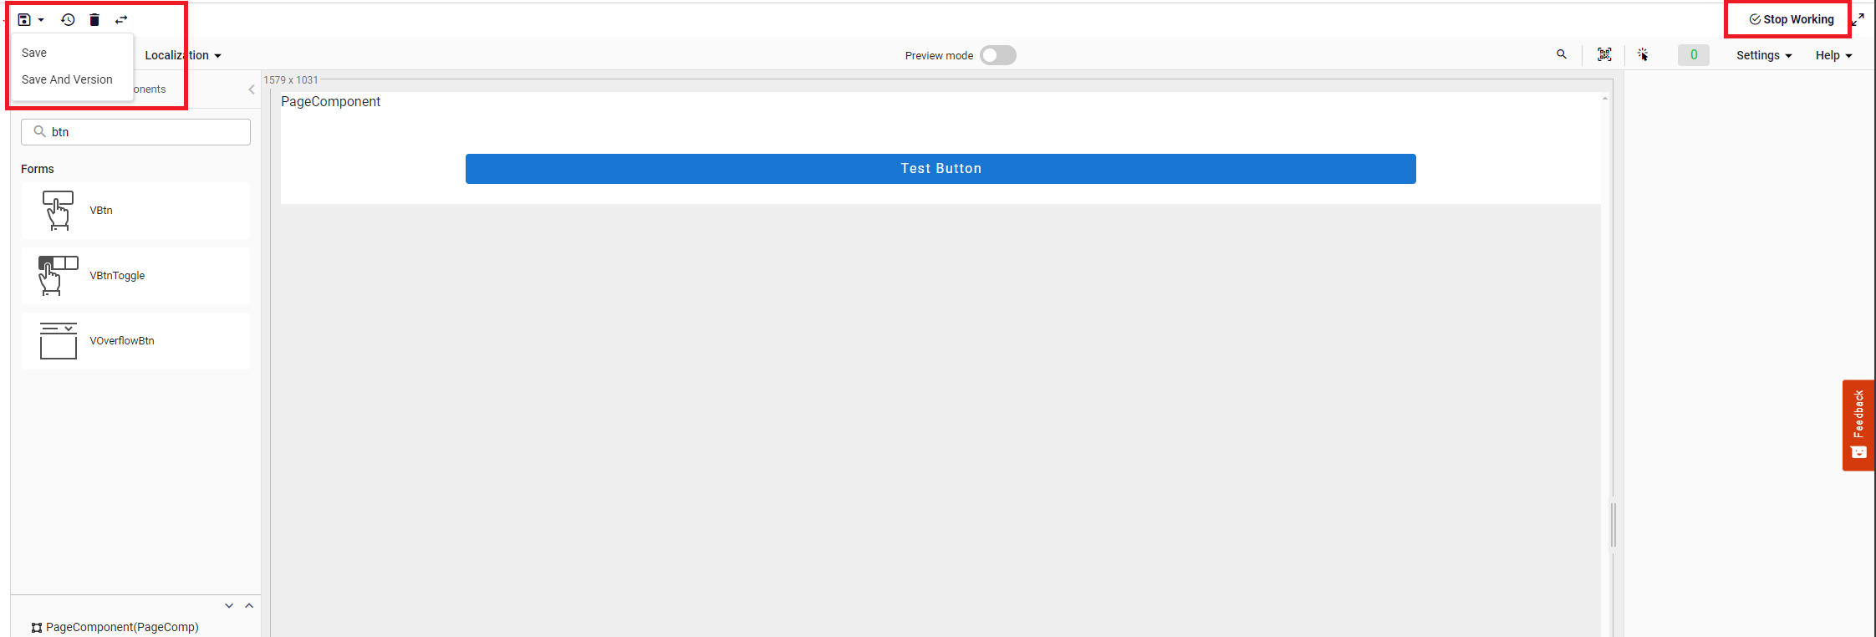Click the QR code scan icon
This screenshot has width=1876, height=637.
tap(1604, 54)
